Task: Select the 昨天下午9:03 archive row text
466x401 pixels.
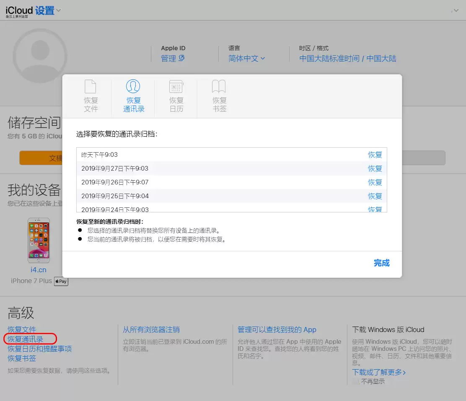Action: click(99, 155)
